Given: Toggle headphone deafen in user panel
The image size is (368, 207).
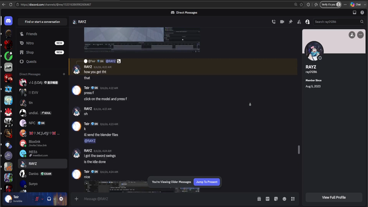Looking at the screenshot, I should click(49, 199).
